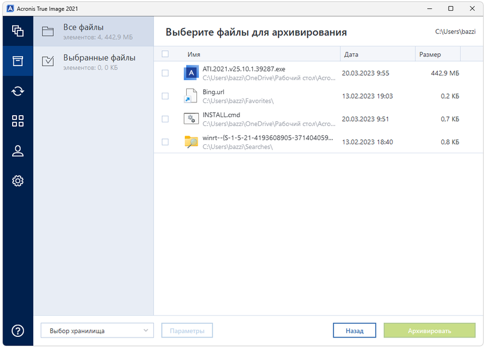The image size is (485, 349).
Task: Click the ATI.2021 exe file icon
Action: 191,73
